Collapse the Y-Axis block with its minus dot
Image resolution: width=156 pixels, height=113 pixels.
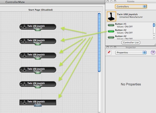click(21, 102)
